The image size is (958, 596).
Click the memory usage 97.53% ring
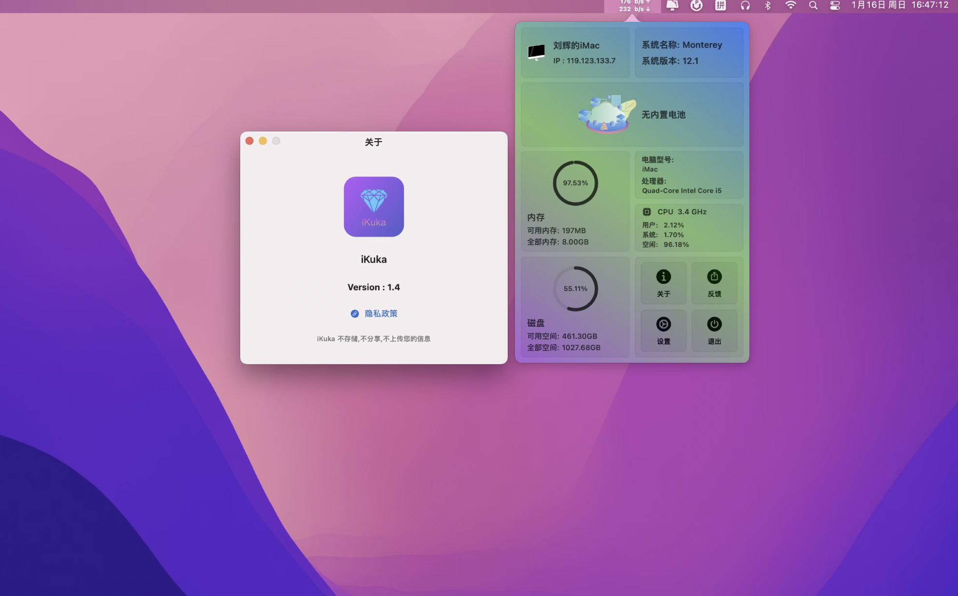pos(575,183)
